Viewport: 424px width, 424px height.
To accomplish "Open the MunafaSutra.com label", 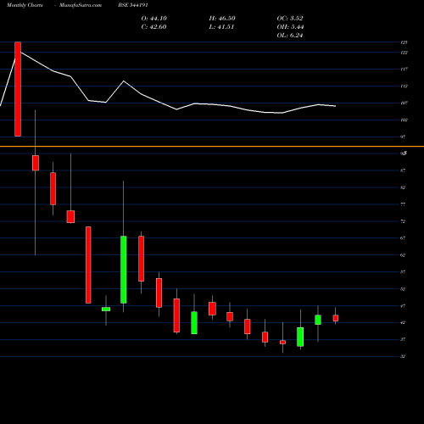I will point(81,5).
